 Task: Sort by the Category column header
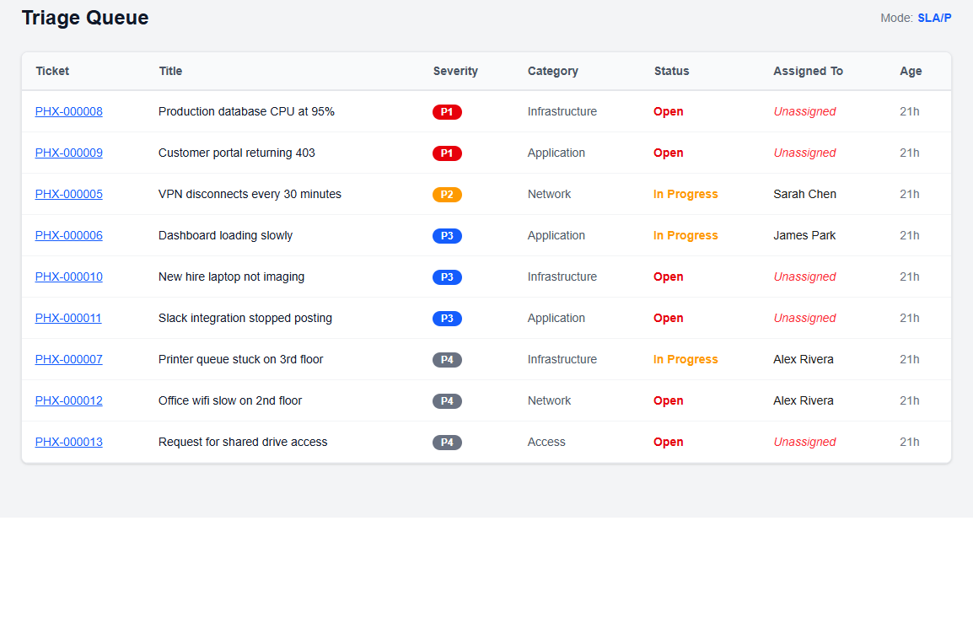tap(552, 71)
